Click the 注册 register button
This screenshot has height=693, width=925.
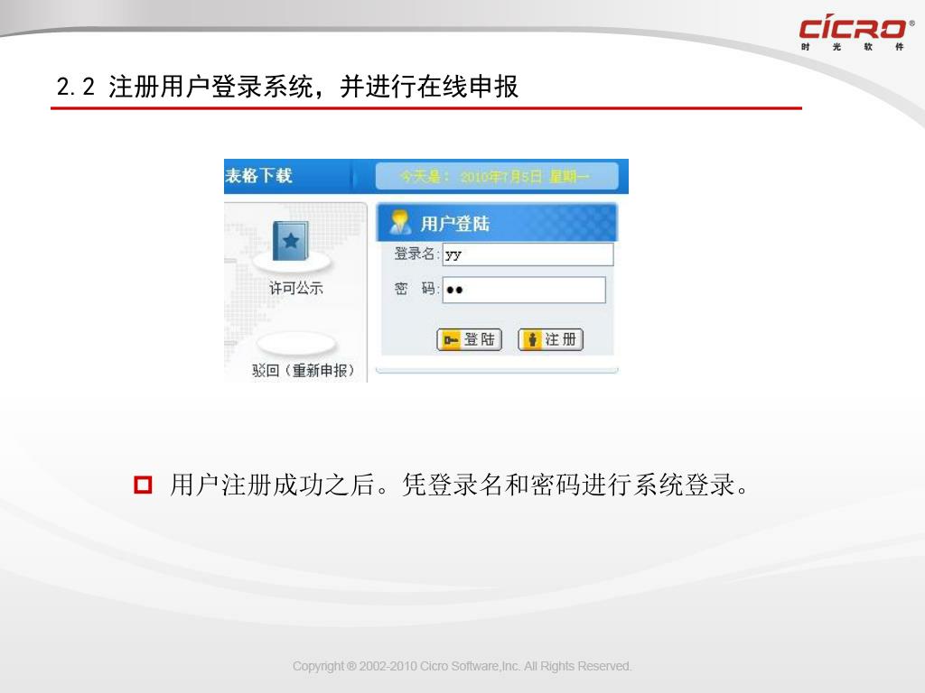click(550, 339)
